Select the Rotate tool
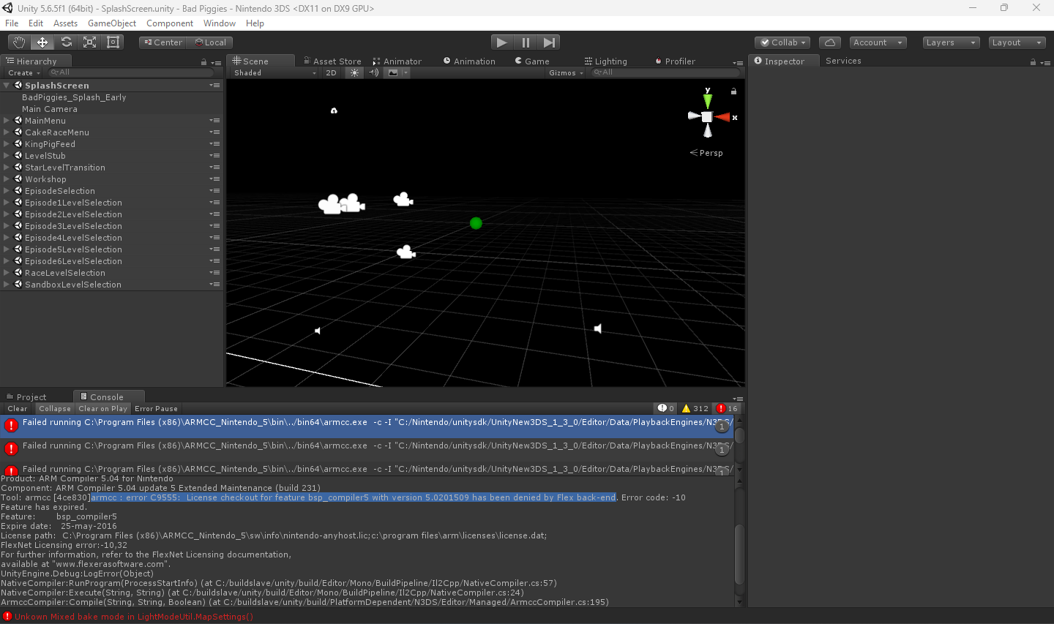This screenshot has height=624, width=1054. pos(66,42)
